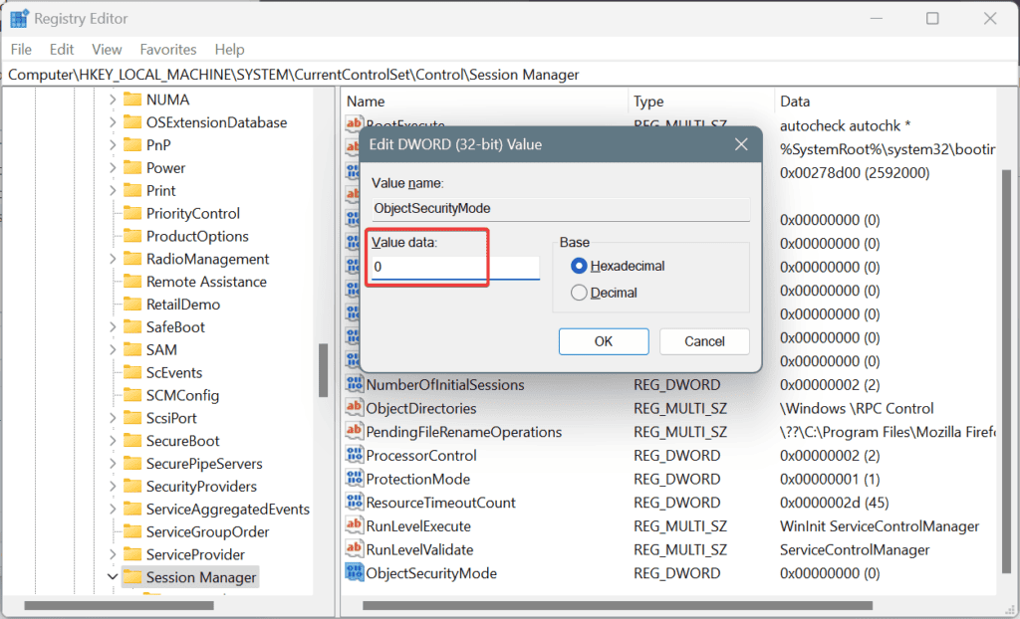1020x619 pixels.
Task: Click the Print folder icon
Action: [x=132, y=190]
